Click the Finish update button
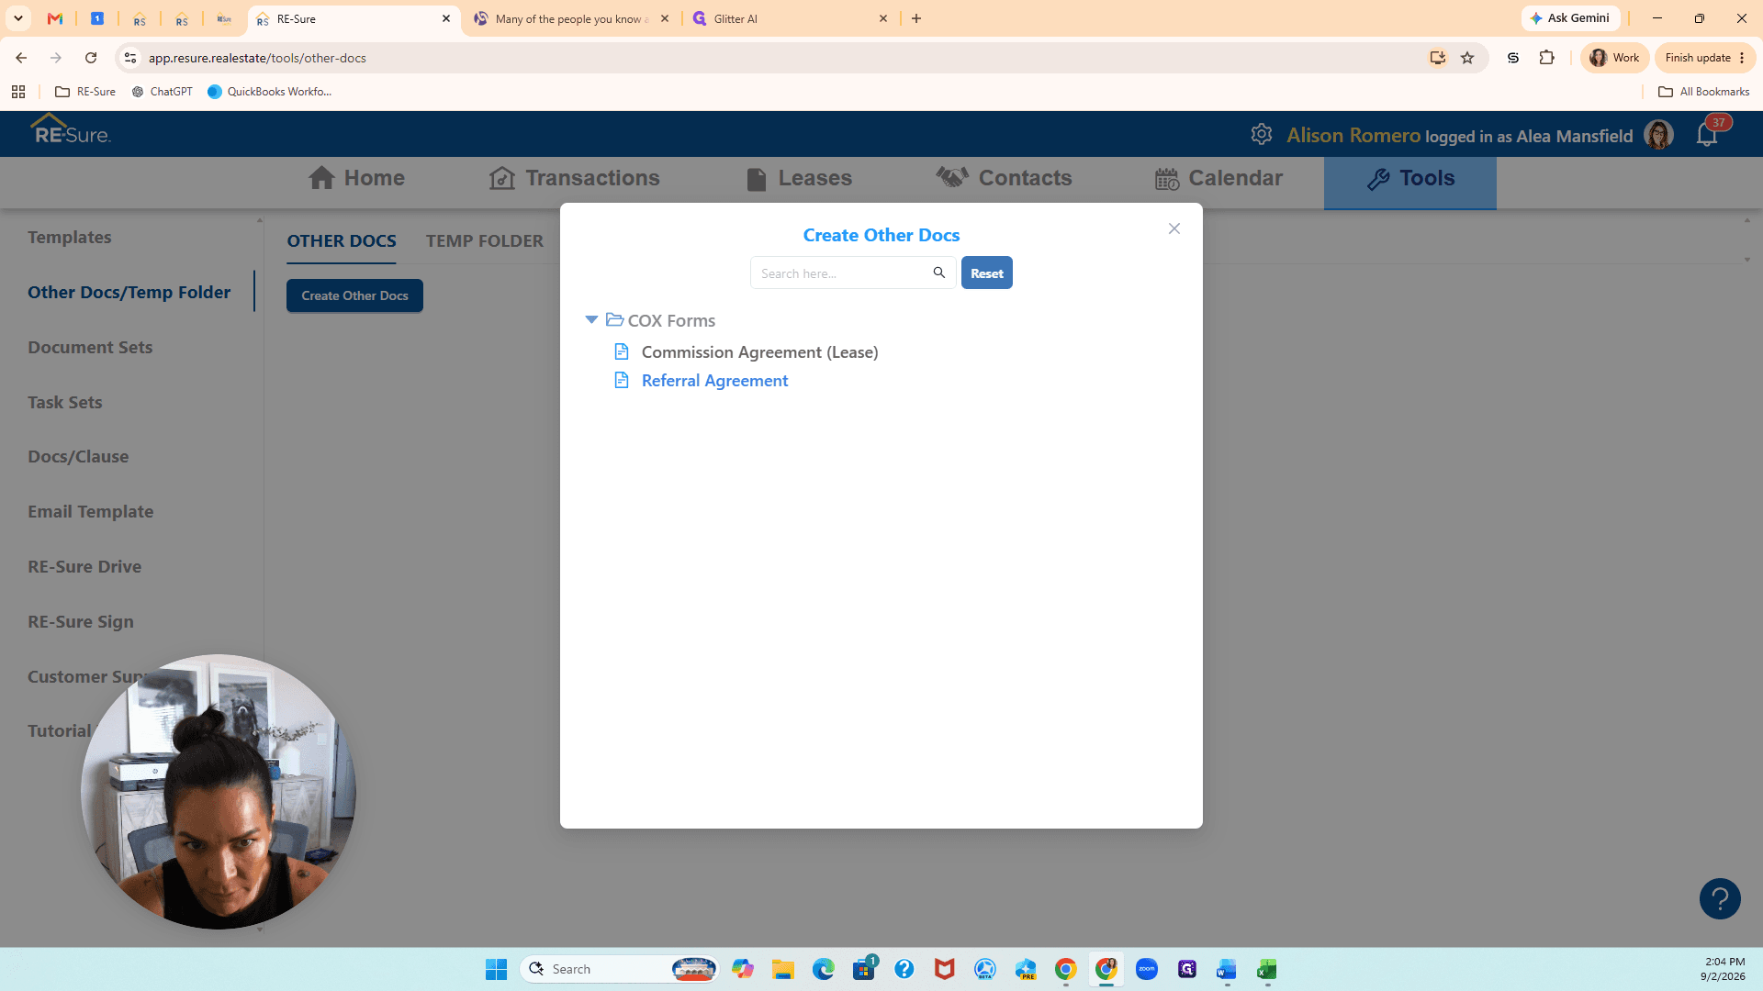 pyautogui.click(x=1705, y=58)
